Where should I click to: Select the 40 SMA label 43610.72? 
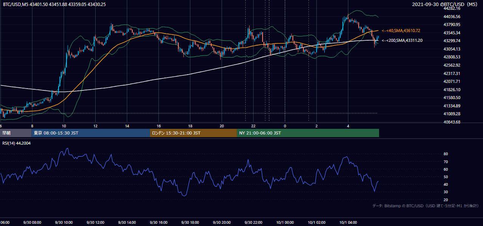coord(401,31)
